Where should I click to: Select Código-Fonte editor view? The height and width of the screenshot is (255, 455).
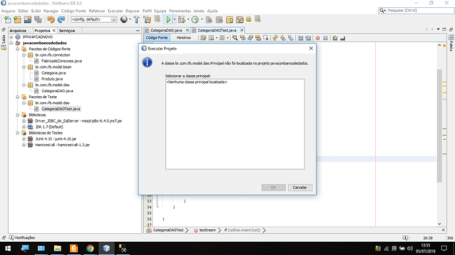tap(157, 38)
